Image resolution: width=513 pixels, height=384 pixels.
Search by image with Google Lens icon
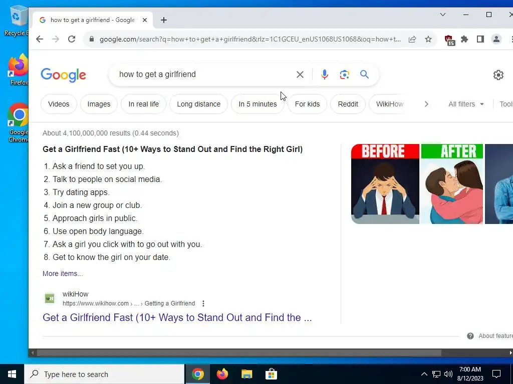point(344,75)
